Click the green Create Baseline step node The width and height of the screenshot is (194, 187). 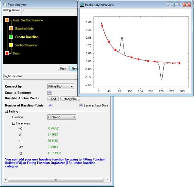click(x=11, y=37)
